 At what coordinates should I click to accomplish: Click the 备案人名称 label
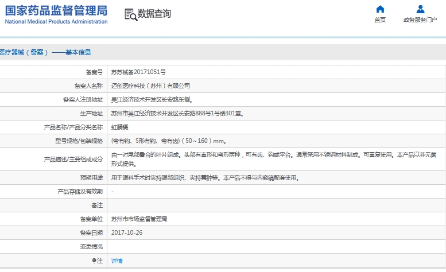pyautogui.click(x=88, y=86)
